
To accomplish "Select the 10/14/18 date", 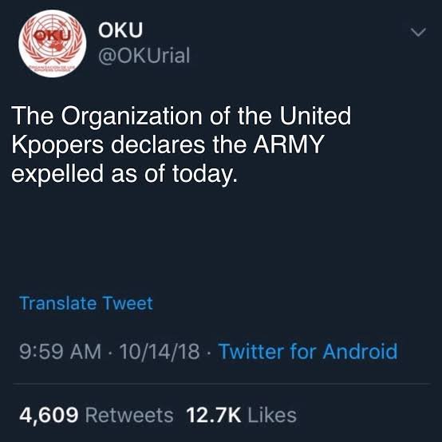I will tap(160, 352).
